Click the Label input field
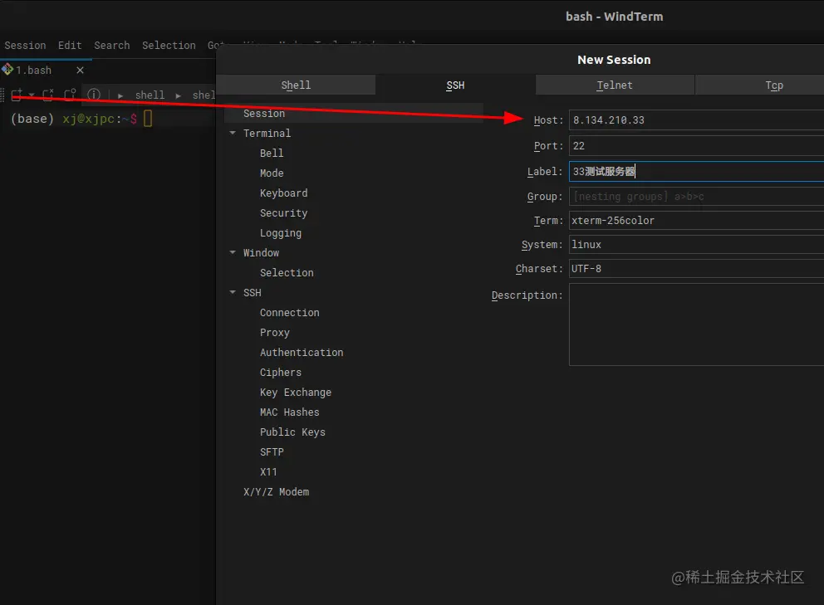Image resolution: width=824 pixels, height=605 pixels. [x=696, y=172]
